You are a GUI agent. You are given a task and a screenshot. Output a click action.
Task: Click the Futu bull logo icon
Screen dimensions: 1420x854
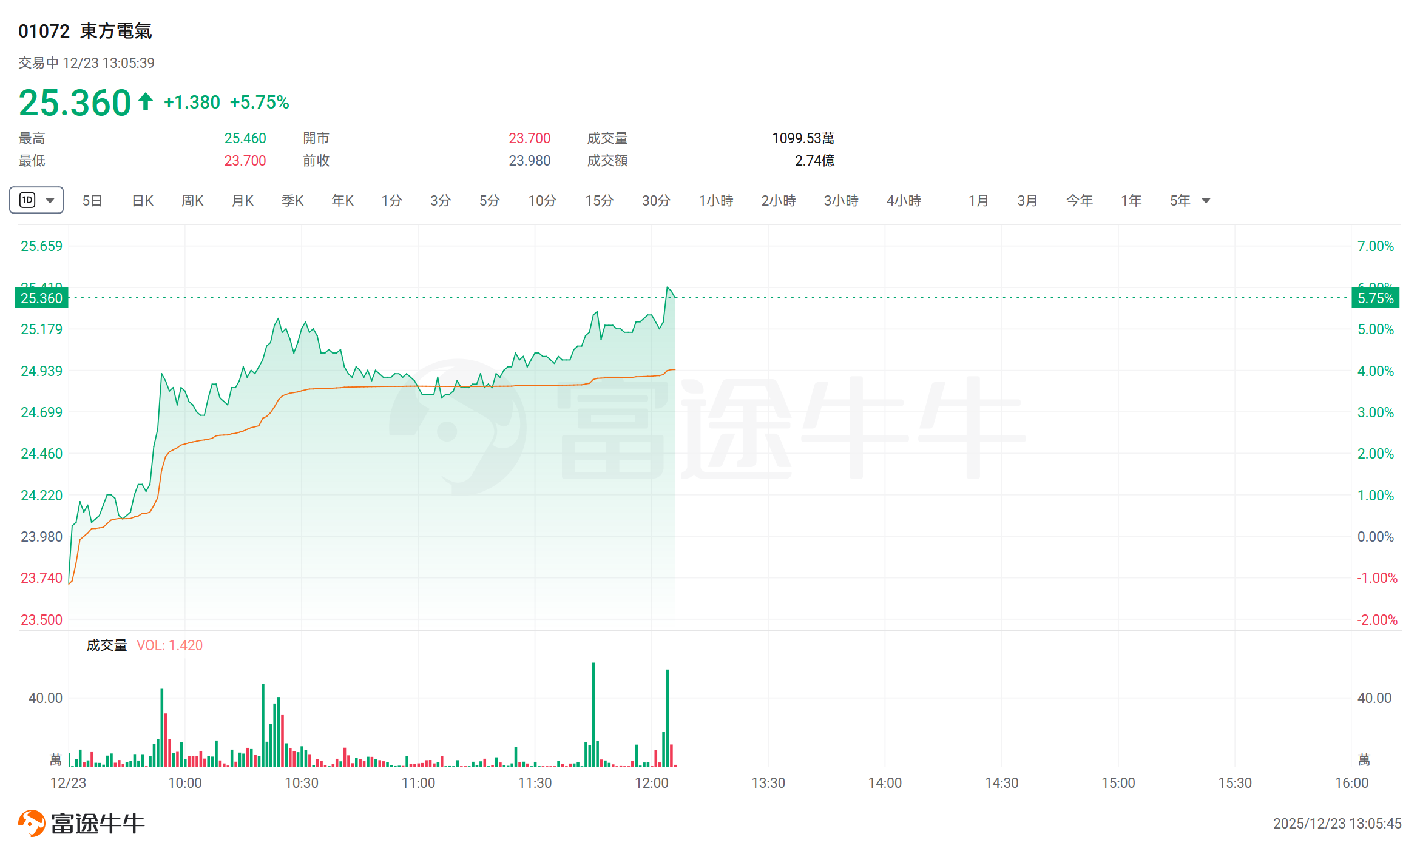point(32,823)
